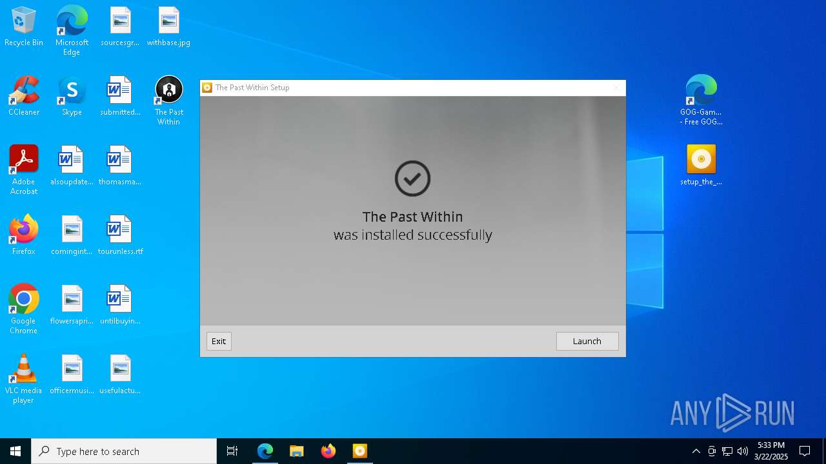Select the comingint... image file
This screenshot has width=826, height=464.
click(x=72, y=235)
